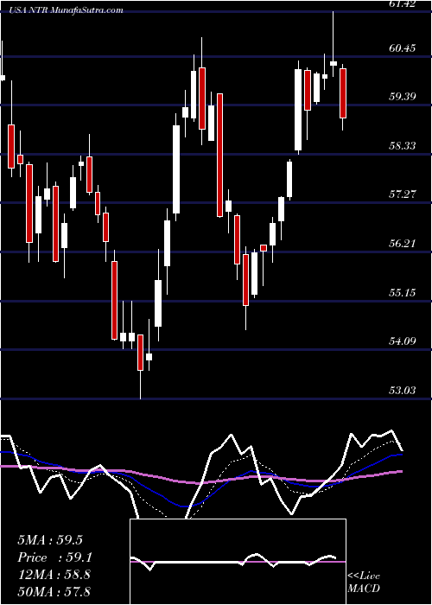Click the 12MA : 58.8 value
The height and width of the screenshot is (605, 432).
[x=54, y=575]
